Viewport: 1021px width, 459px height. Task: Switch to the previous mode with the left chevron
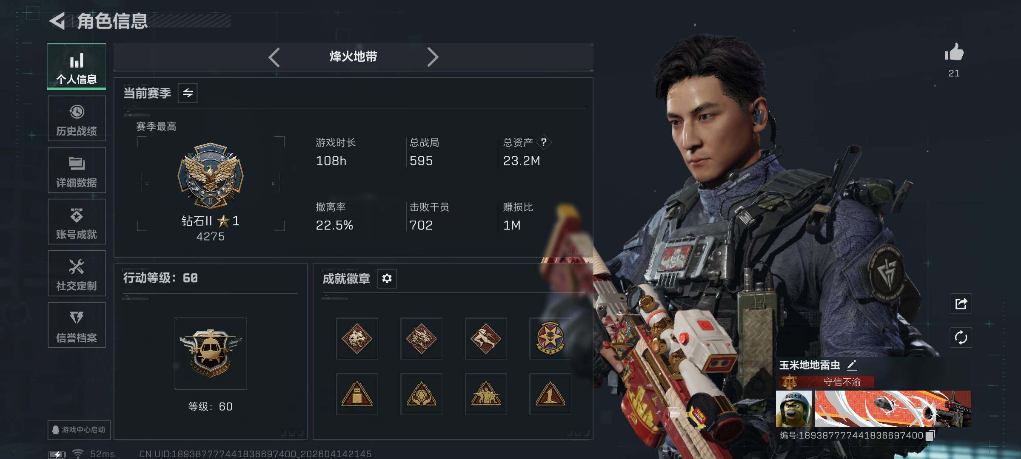pos(274,57)
